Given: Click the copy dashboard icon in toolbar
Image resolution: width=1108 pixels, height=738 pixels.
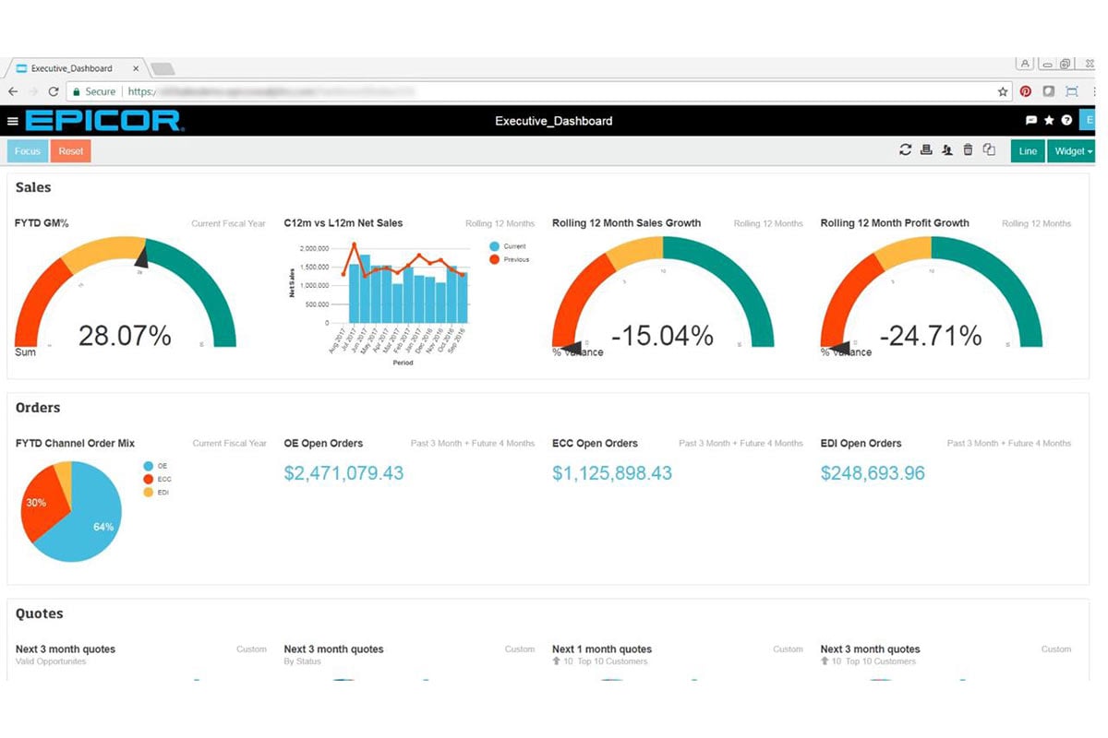Looking at the screenshot, I should click(989, 150).
